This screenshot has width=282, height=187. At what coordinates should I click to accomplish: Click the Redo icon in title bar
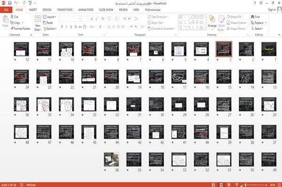24,3
